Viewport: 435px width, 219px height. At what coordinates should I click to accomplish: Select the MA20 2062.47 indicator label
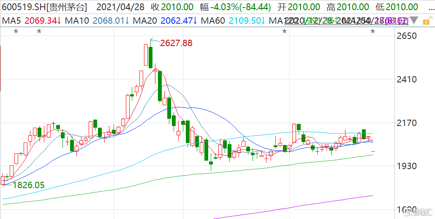pyautogui.click(x=166, y=21)
